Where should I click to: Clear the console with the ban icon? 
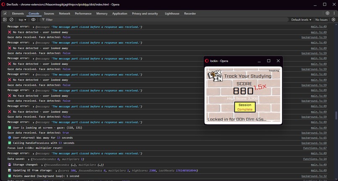[x=11, y=20]
